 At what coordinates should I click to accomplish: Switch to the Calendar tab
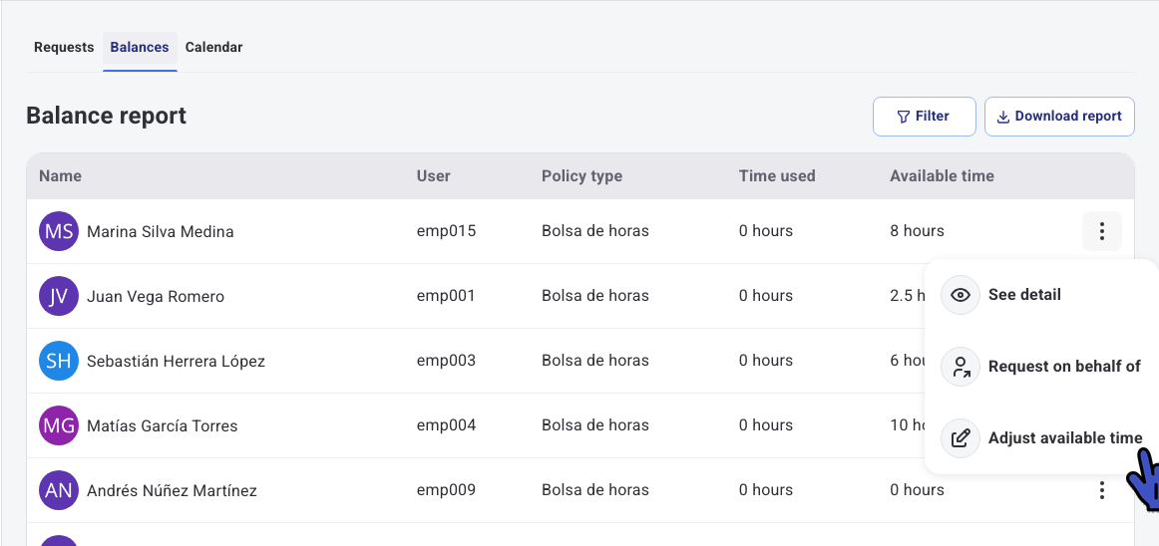(x=213, y=47)
